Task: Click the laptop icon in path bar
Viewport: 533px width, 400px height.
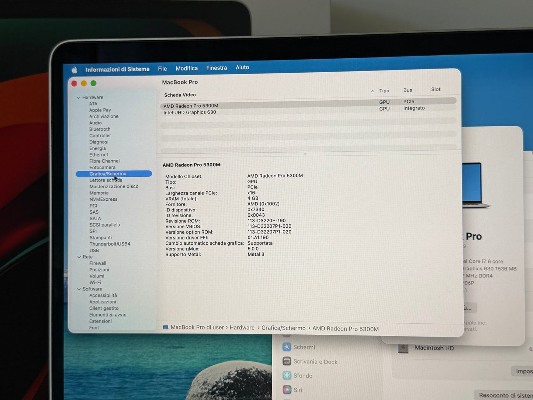Action: (x=166, y=327)
